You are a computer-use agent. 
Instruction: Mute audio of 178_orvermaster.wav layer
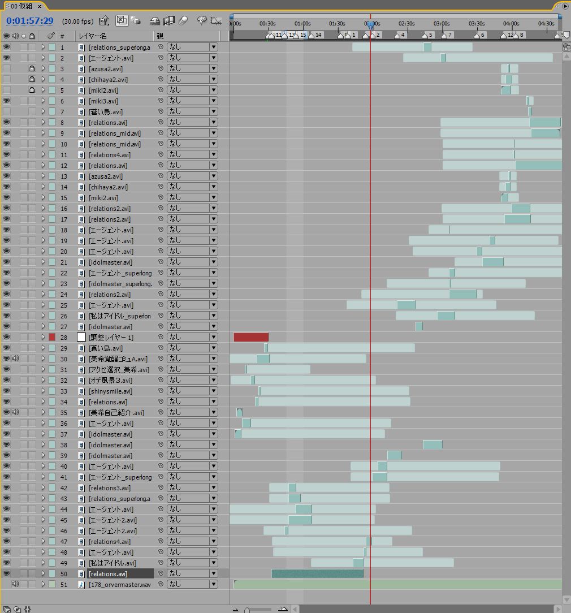[x=15, y=584]
